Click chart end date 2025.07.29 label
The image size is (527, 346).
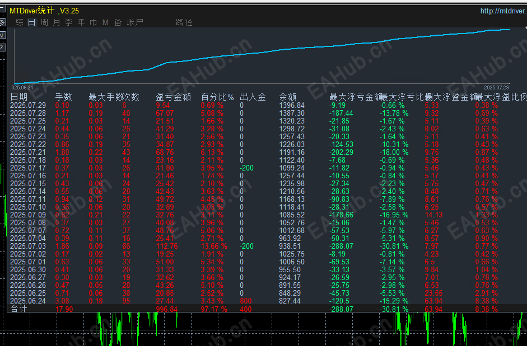coord(496,88)
